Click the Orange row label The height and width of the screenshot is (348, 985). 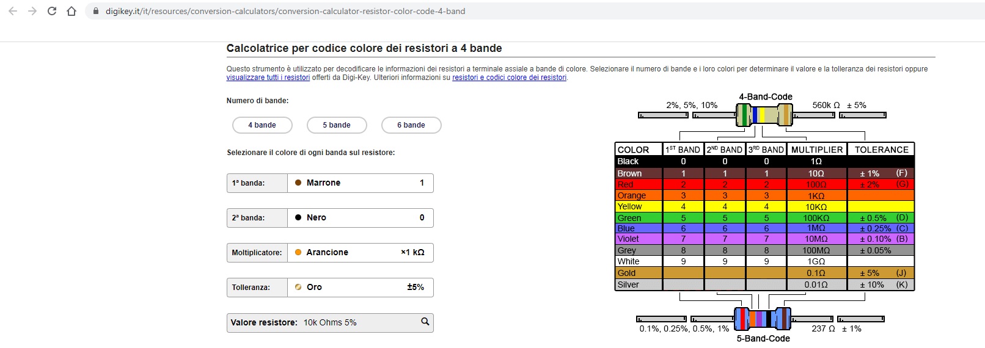[631, 195]
